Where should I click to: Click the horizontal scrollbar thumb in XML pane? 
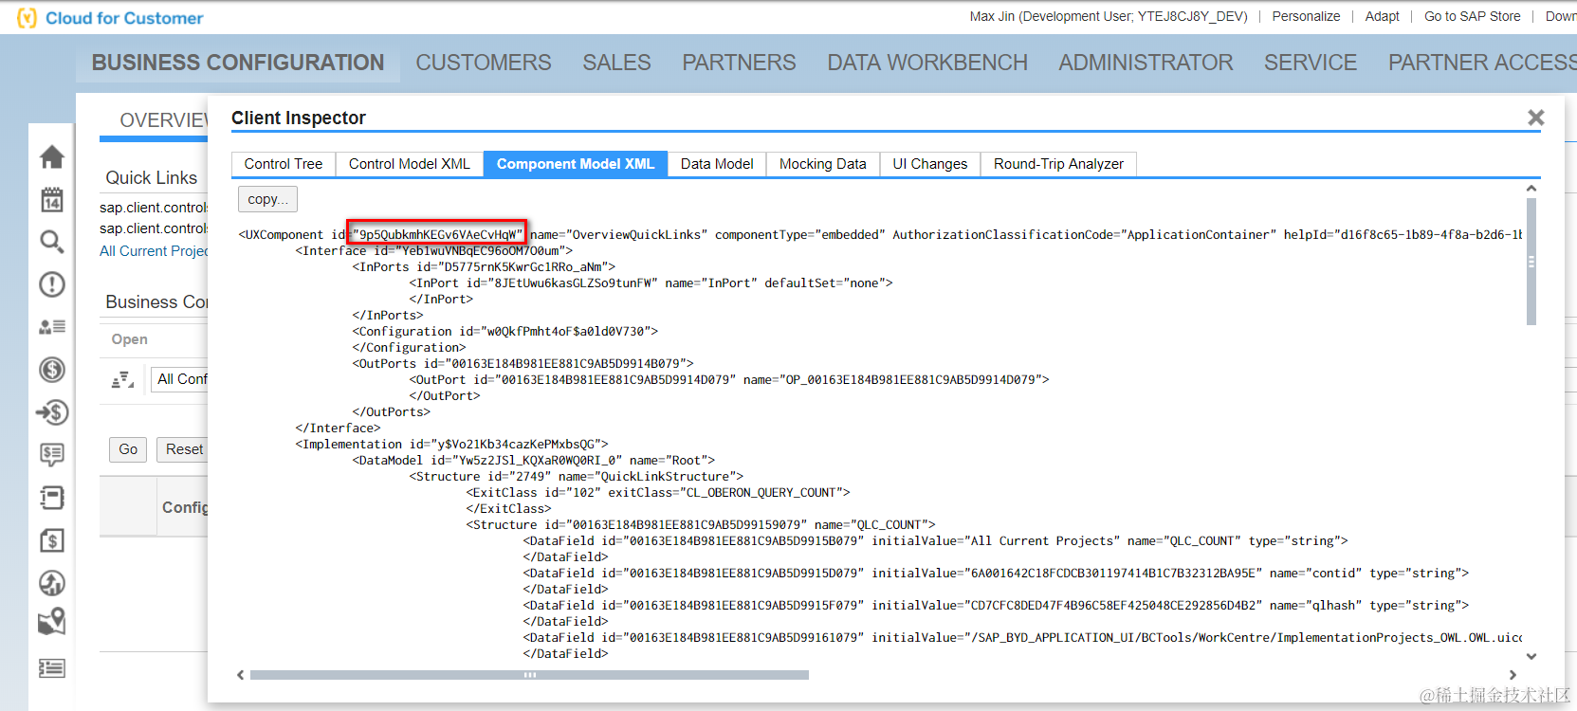click(x=529, y=675)
